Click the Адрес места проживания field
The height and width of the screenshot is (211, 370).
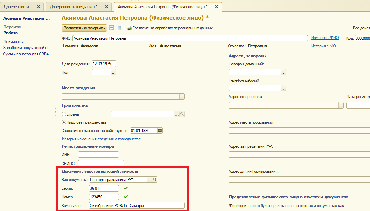click(300, 131)
